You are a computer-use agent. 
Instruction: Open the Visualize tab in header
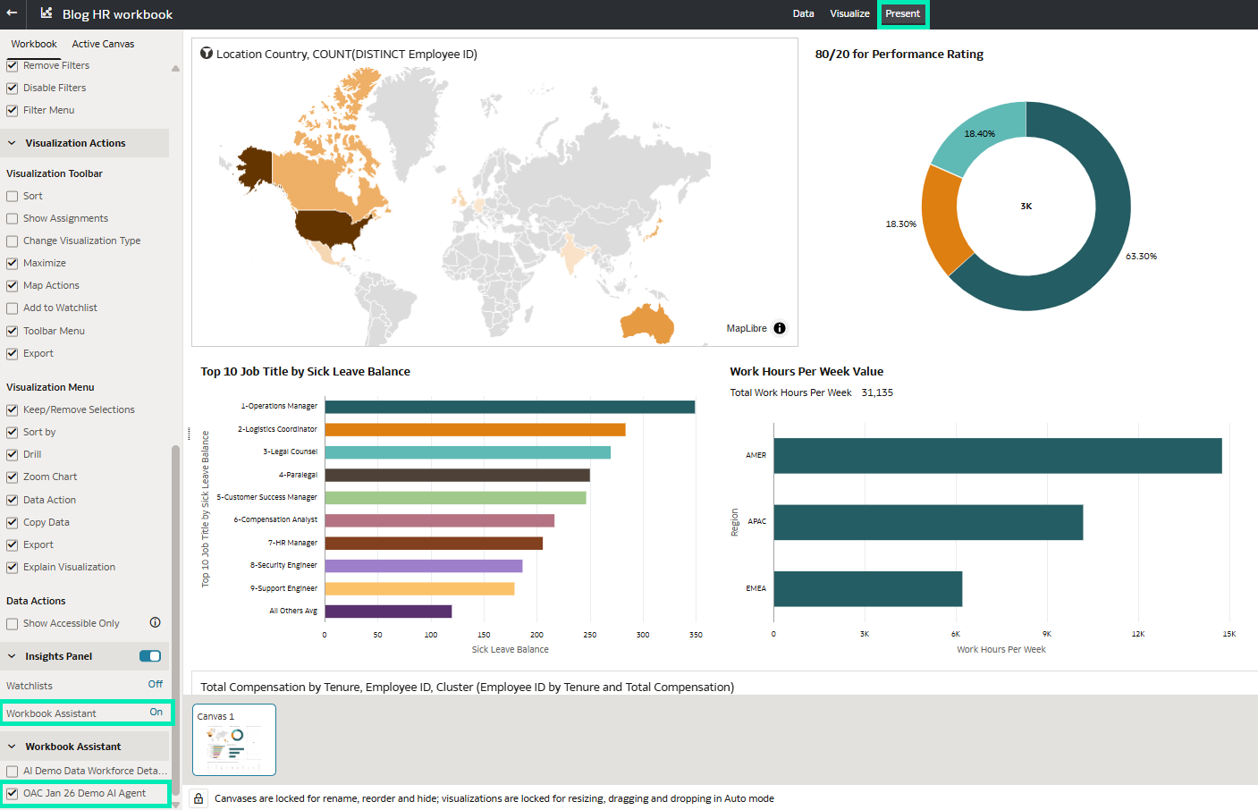point(849,13)
